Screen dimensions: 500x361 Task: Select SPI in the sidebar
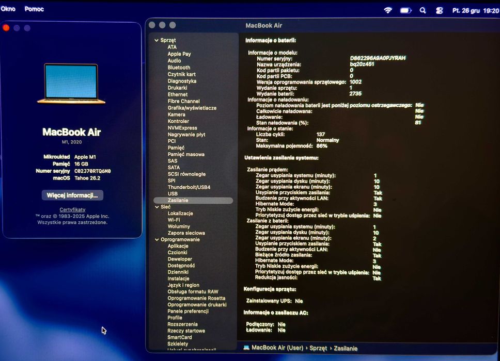171,180
